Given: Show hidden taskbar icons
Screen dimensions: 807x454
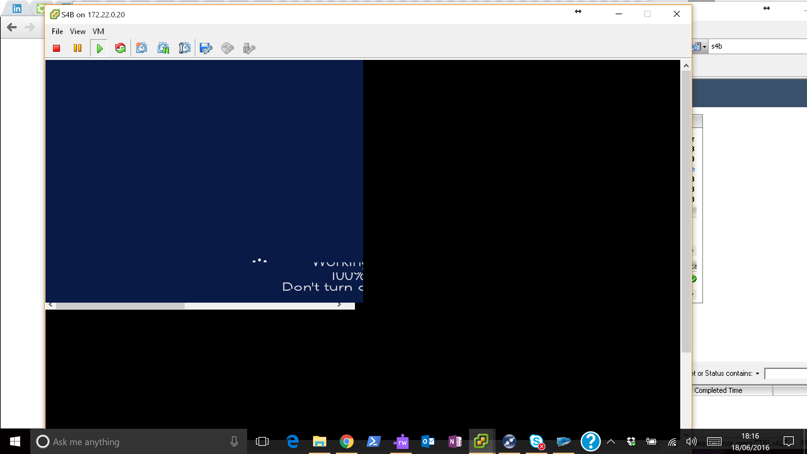Looking at the screenshot, I should (x=610, y=441).
